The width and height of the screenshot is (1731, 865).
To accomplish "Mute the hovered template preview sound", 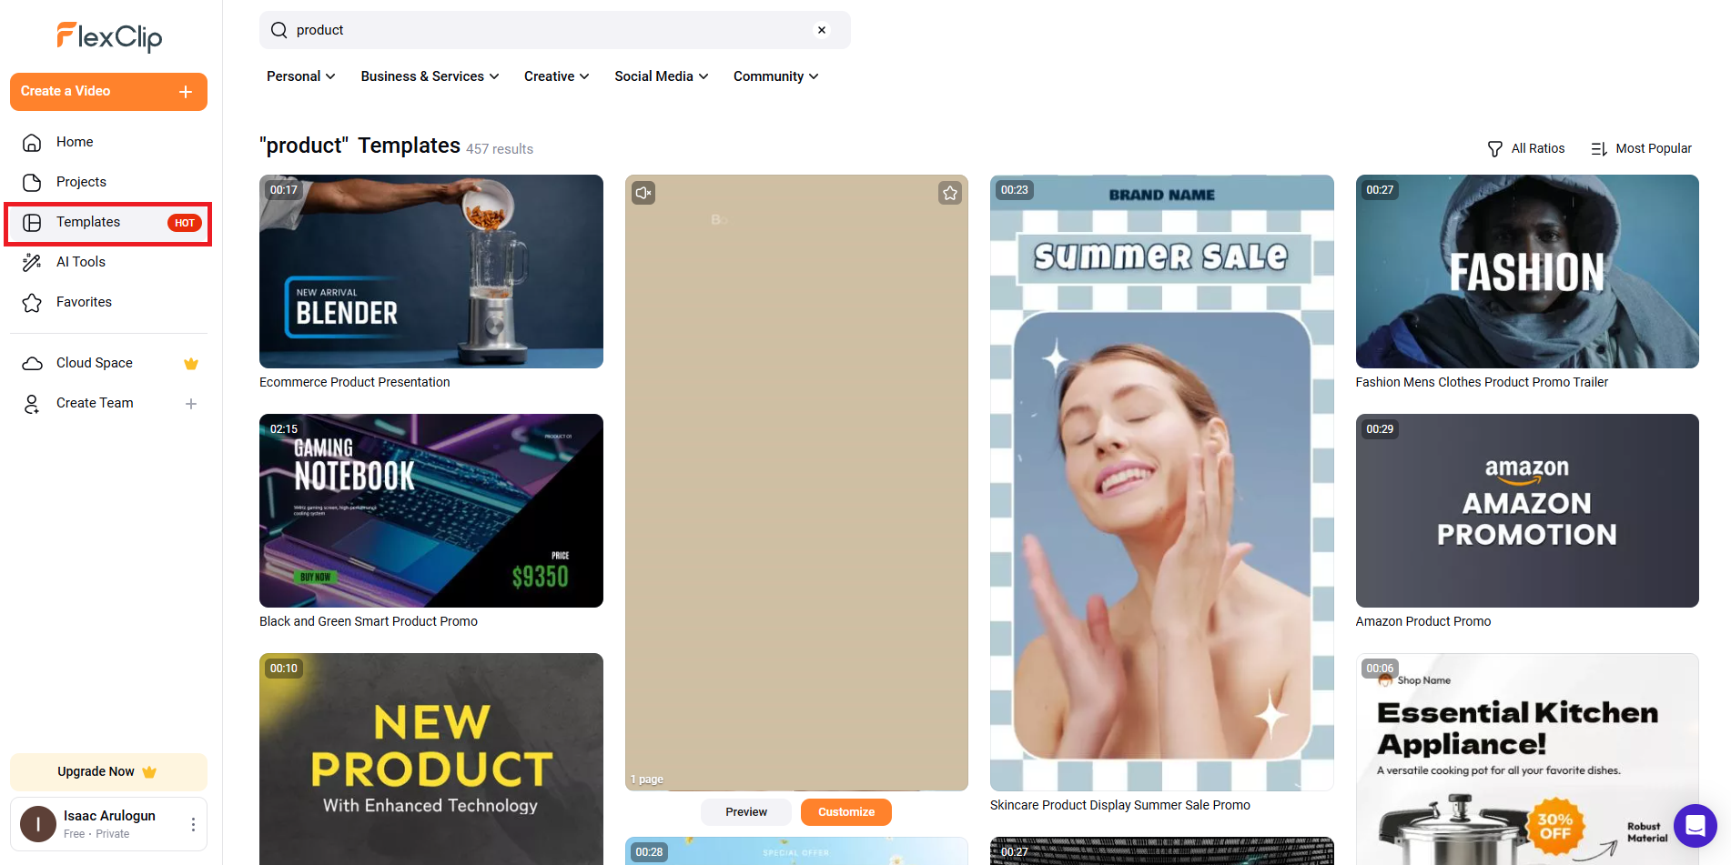I will [643, 193].
